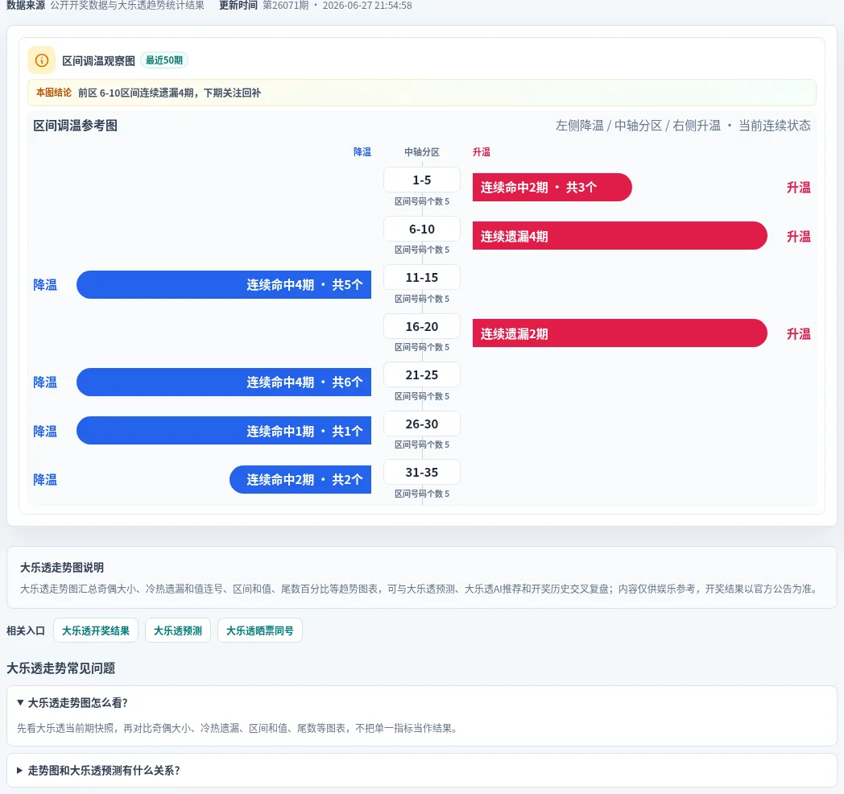This screenshot has height=794, width=844.
Task: Select the 6-10 zone box
Action: pos(422,229)
